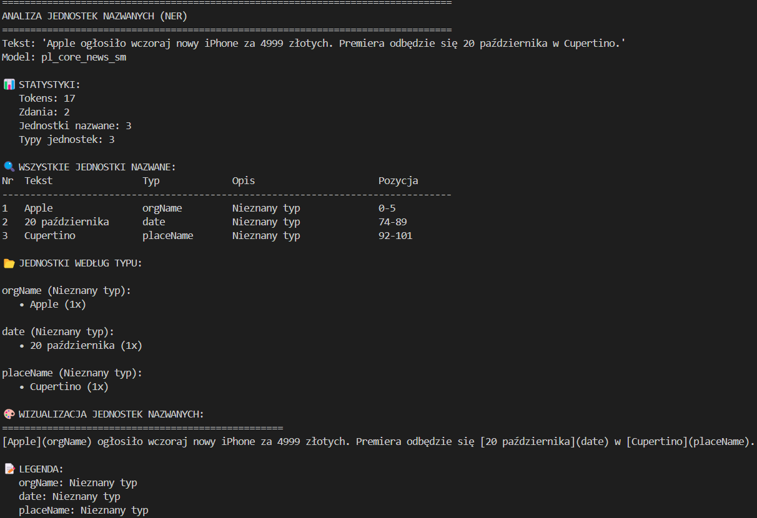
Task: Click 'Nieznany typ' in the Cupertino table row
Action: point(266,235)
